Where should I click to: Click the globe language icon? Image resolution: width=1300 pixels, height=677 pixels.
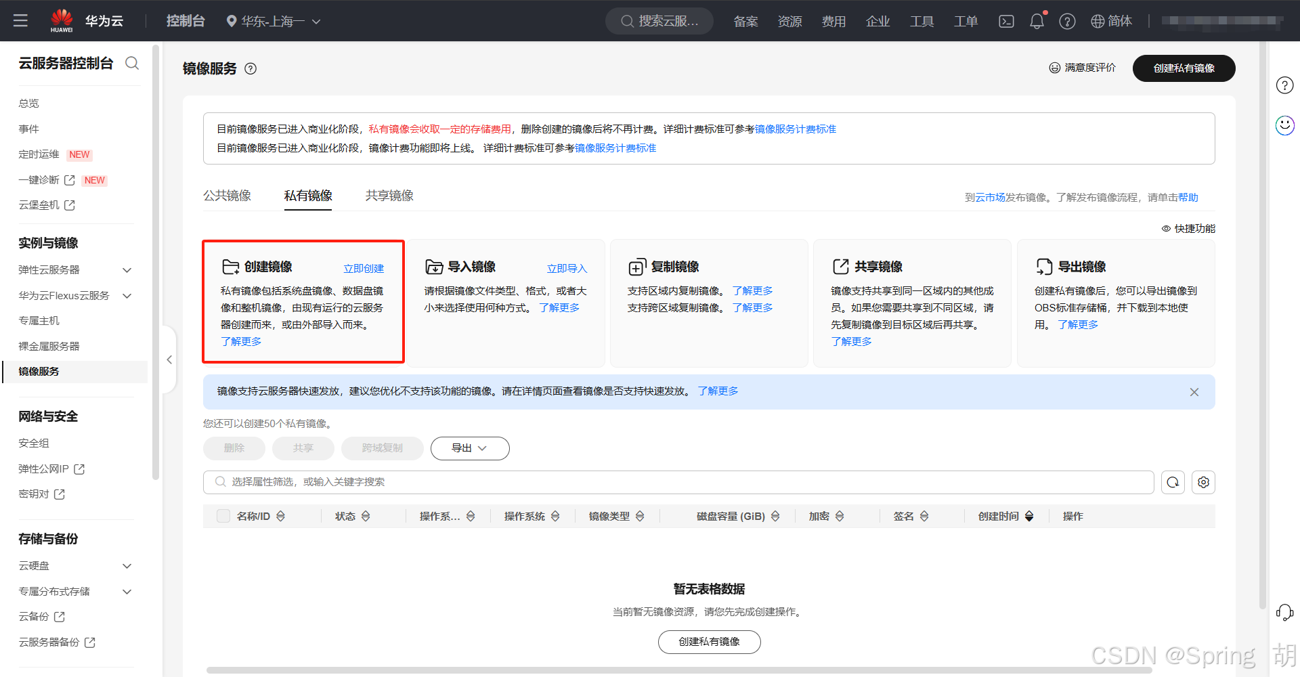coord(1098,22)
